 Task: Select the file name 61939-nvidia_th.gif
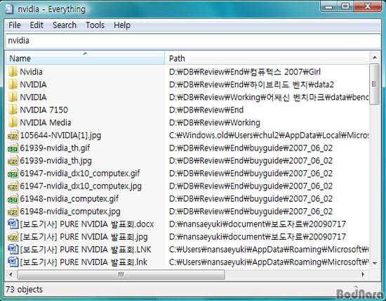pos(55,148)
